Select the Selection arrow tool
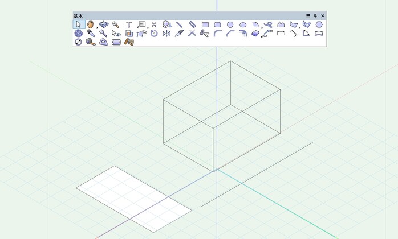 coord(79,24)
